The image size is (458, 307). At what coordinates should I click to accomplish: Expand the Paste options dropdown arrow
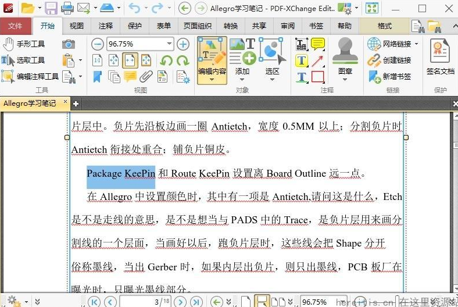[80, 60]
